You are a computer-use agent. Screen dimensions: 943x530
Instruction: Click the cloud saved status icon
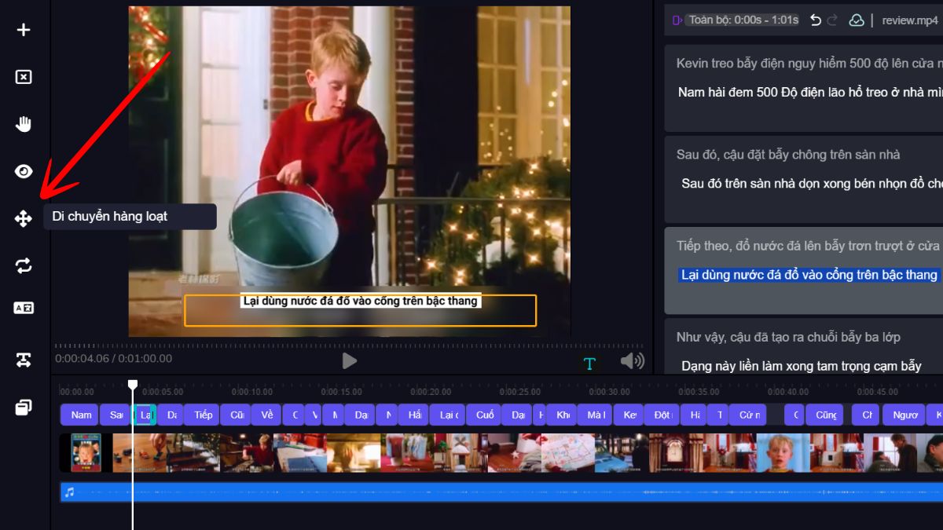tap(857, 20)
